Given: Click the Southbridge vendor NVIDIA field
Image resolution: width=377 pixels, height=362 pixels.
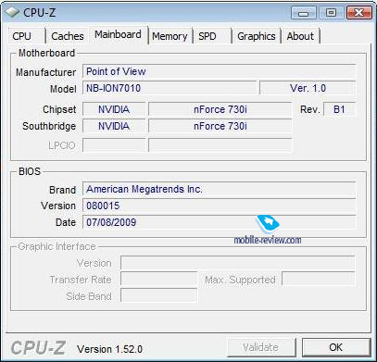Looking at the screenshot, I should point(114,126).
